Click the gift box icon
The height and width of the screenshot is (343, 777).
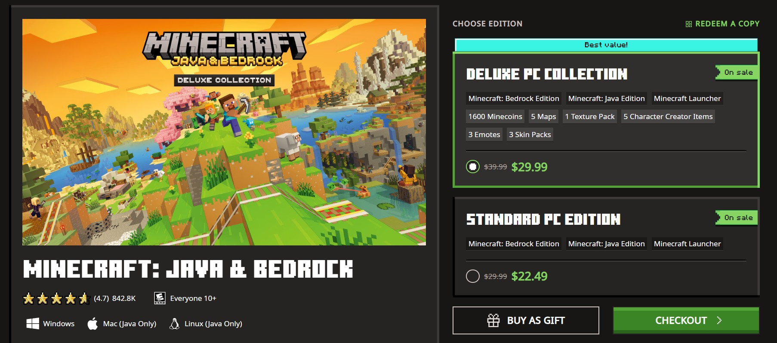pos(493,320)
